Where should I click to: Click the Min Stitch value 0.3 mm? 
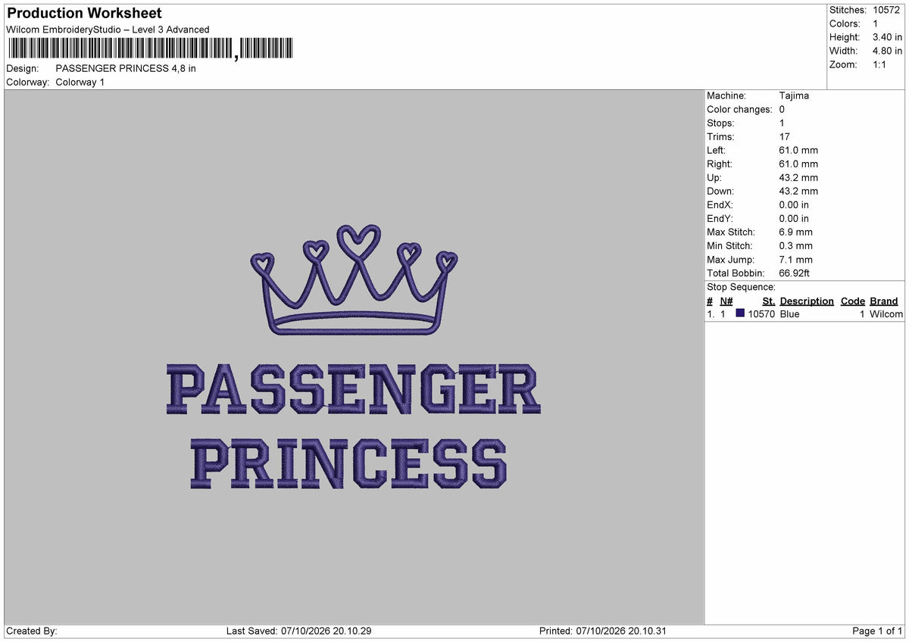795,245
